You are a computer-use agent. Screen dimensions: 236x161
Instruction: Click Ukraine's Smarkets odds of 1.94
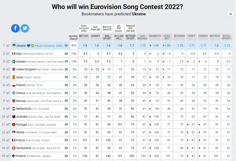pos(156,46)
